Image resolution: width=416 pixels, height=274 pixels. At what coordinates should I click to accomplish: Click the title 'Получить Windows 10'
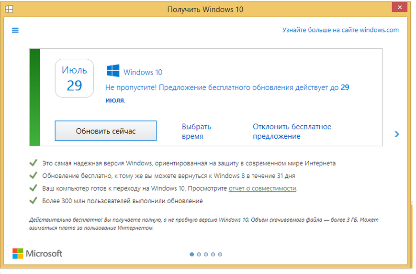pyautogui.click(x=205, y=10)
